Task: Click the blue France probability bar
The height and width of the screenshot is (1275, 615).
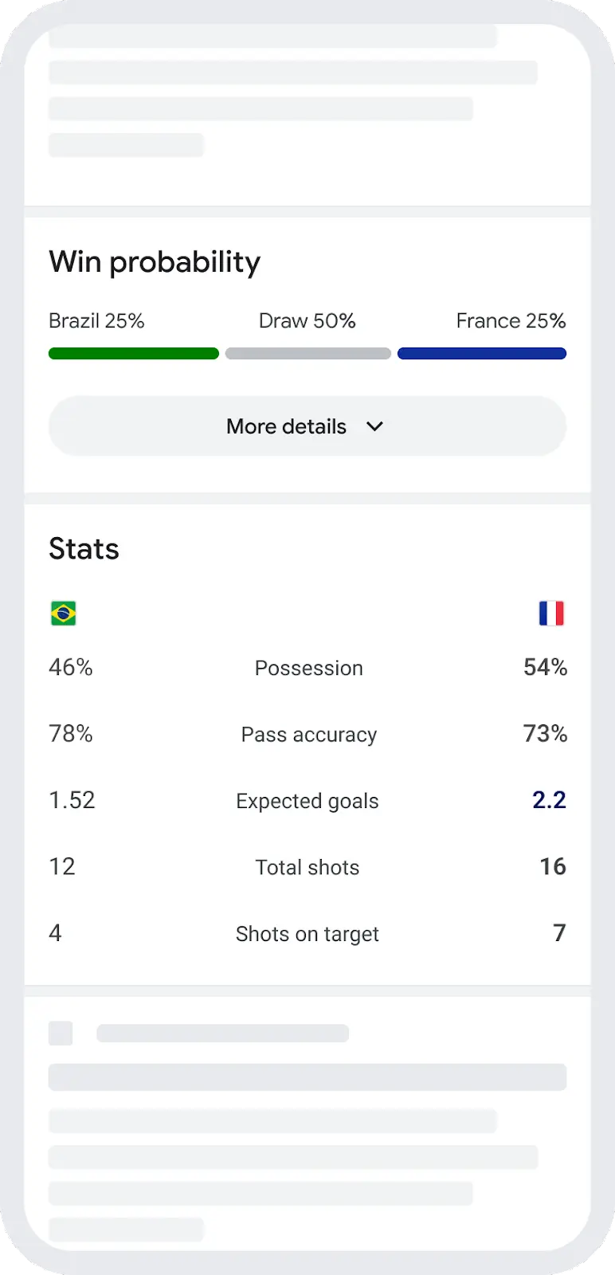Action: (x=482, y=354)
